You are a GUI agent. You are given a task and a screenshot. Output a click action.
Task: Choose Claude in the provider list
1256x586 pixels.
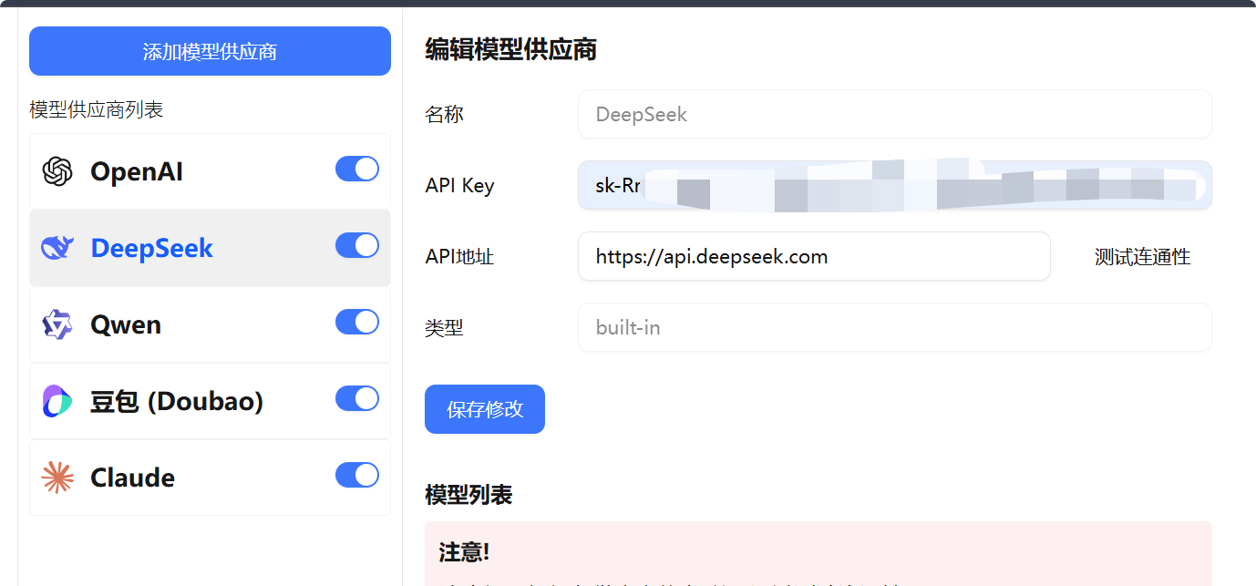coord(133,478)
